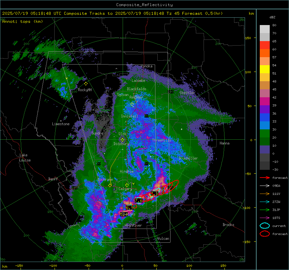This screenshot has height=270, width=289.
Task: Click the Lacombe town label
Action: point(138,81)
